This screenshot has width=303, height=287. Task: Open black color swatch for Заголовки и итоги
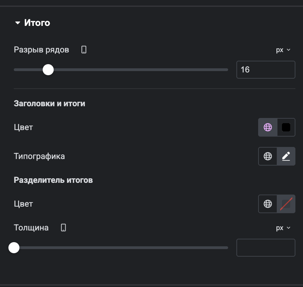[286, 127]
